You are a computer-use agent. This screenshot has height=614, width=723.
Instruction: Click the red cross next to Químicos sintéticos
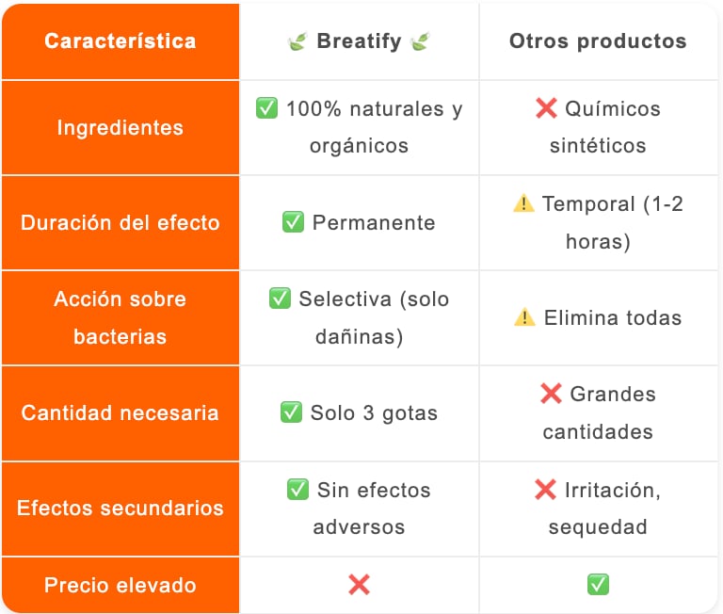[546, 108]
